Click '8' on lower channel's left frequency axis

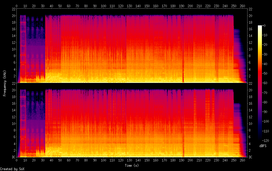coord(15,130)
